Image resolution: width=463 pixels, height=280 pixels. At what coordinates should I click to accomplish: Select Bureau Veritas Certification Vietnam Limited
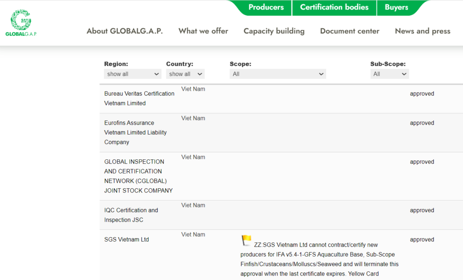(x=139, y=98)
